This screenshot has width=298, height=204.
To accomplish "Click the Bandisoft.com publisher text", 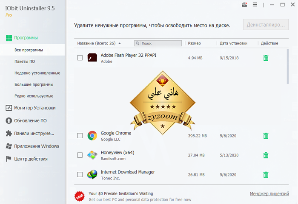I will (x=113, y=159).
